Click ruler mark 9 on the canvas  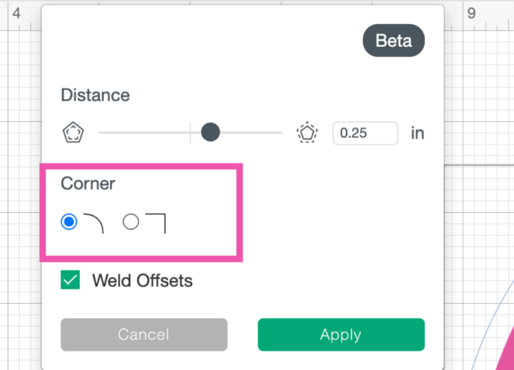pyautogui.click(x=472, y=13)
